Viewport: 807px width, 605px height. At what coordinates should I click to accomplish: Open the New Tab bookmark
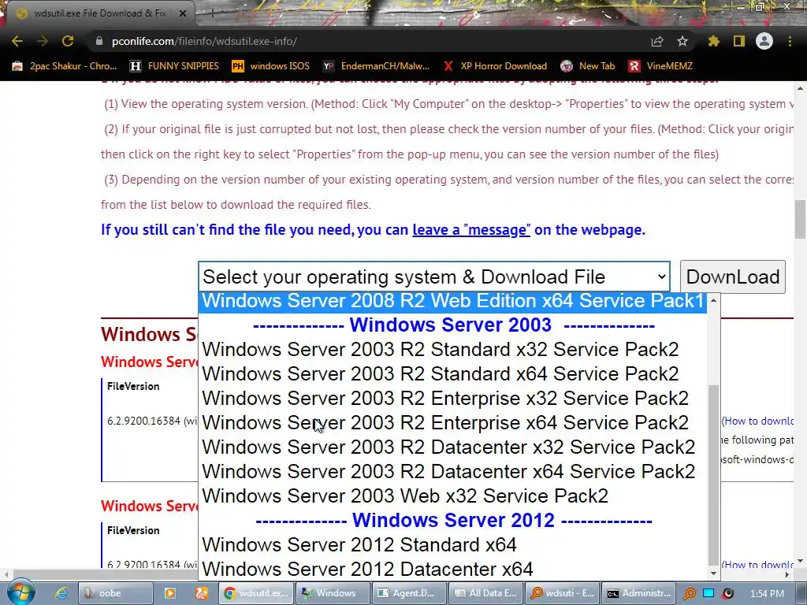click(588, 66)
